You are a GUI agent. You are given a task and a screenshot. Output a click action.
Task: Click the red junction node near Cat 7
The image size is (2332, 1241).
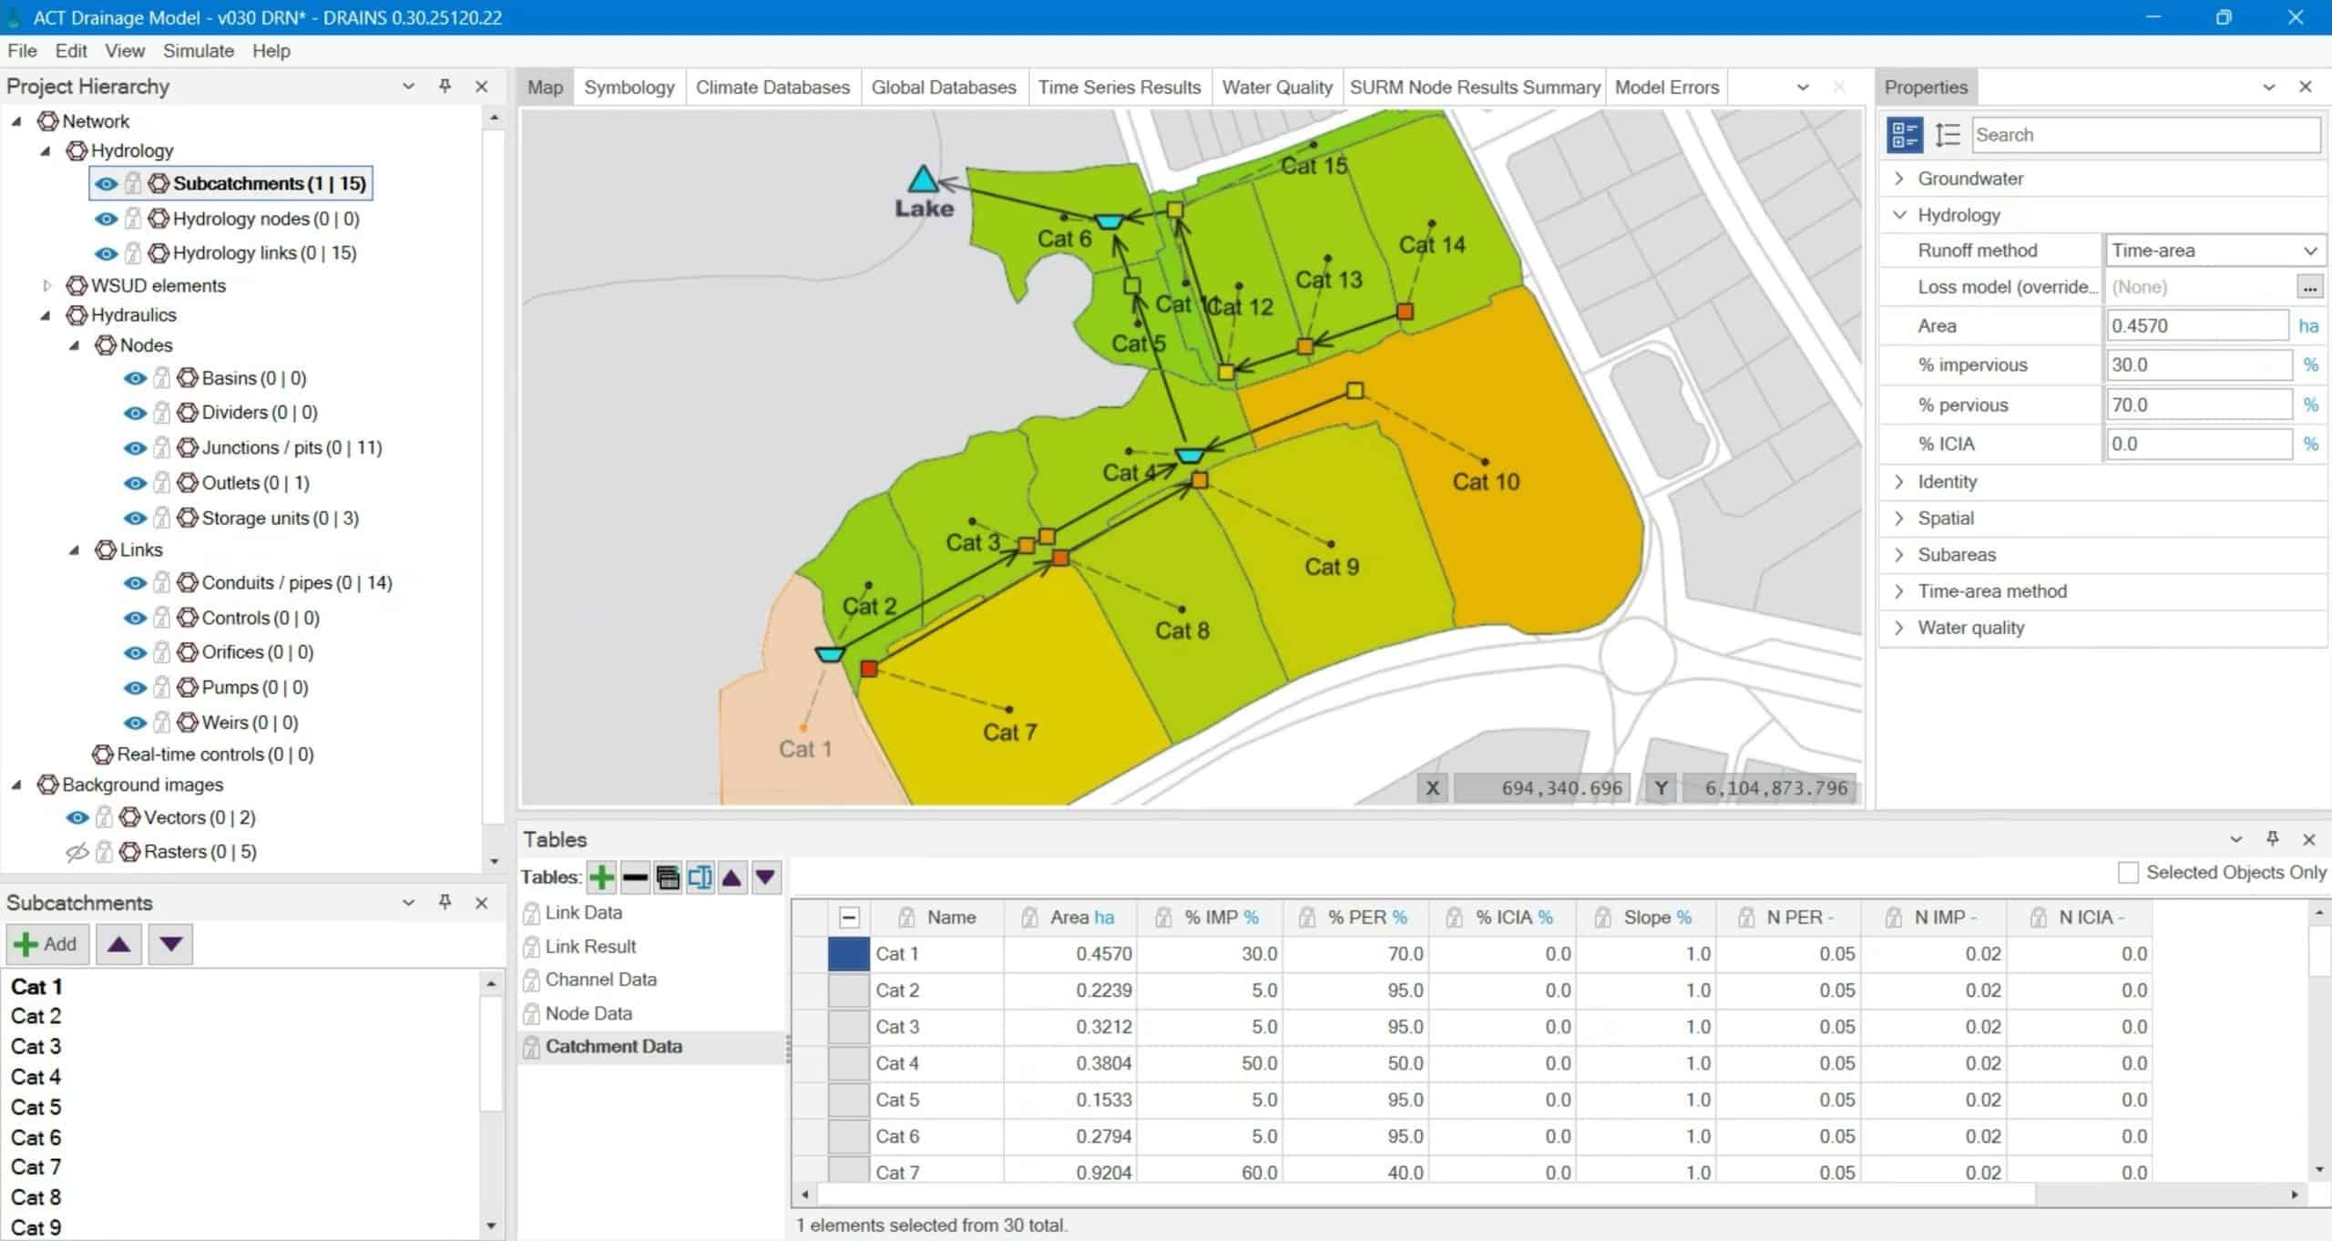tap(868, 668)
